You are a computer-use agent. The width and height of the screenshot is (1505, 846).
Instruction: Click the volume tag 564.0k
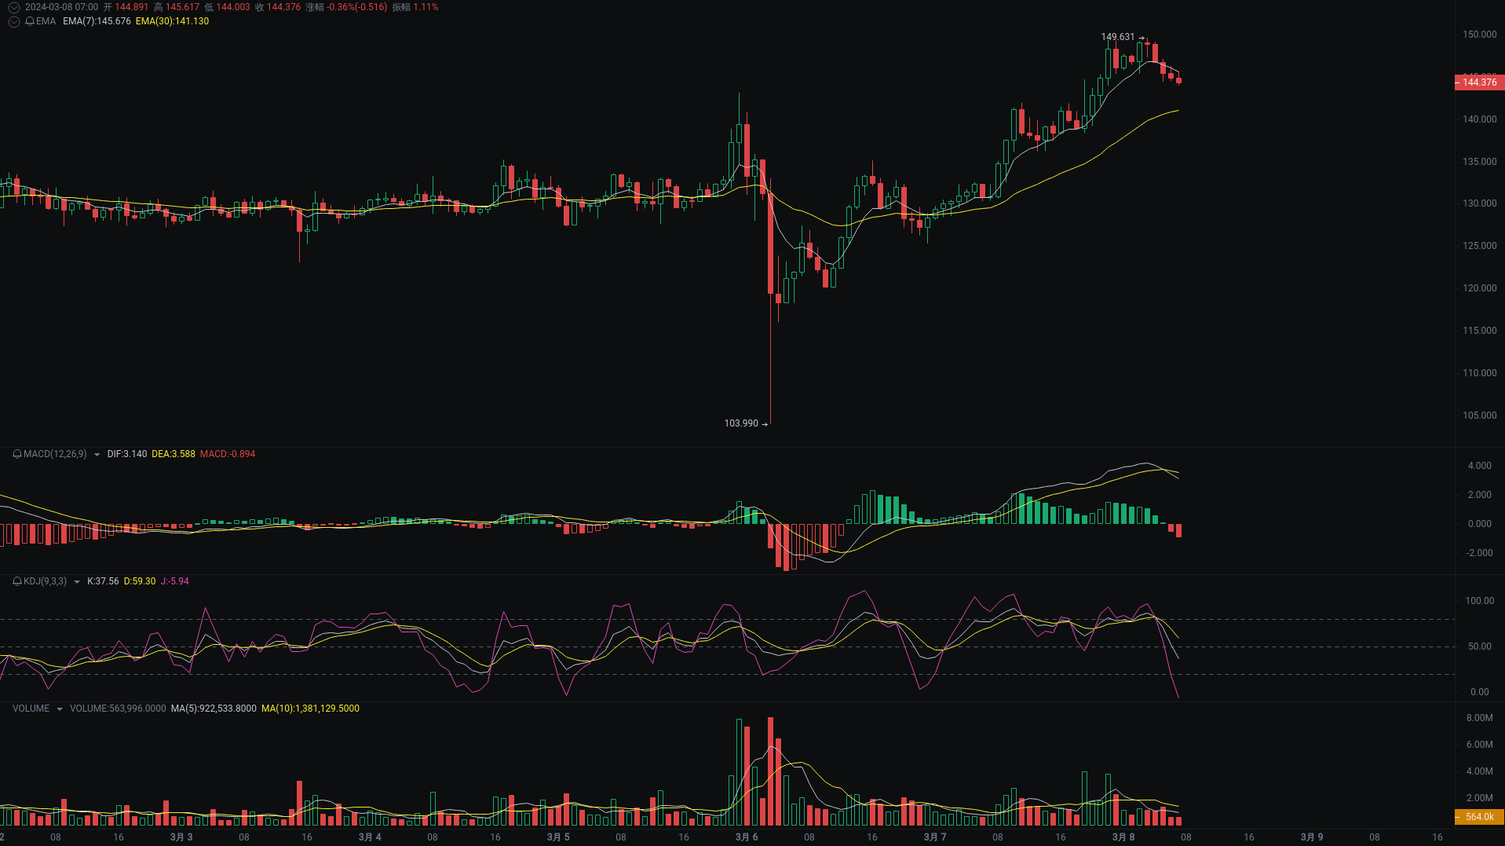click(x=1479, y=817)
